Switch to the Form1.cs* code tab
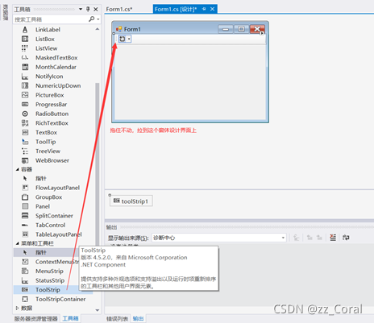The height and width of the screenshot is (323, 374). (119, 9)
